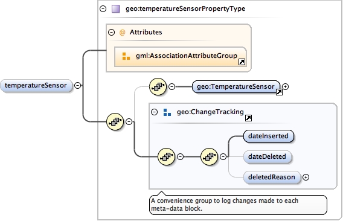Collapse the sequence holding dateInserted
Viewport: 343px width, 221px height.
click(223, 156)
